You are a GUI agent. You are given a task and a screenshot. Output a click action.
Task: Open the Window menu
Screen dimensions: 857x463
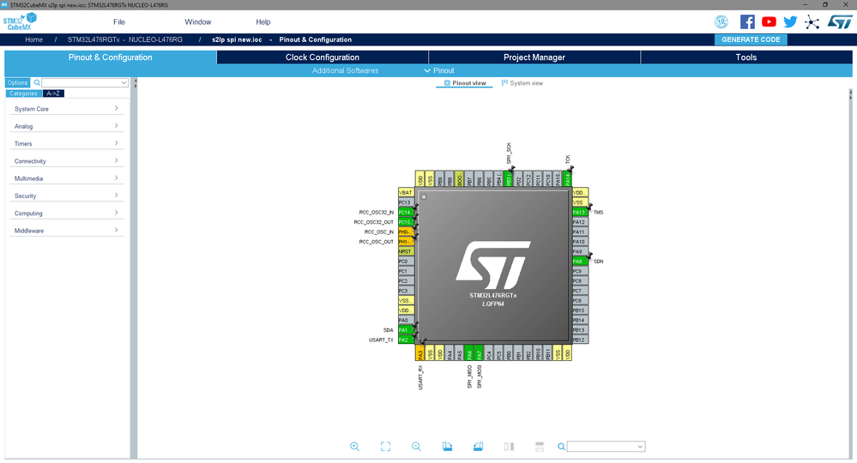(x=198, y=21)
